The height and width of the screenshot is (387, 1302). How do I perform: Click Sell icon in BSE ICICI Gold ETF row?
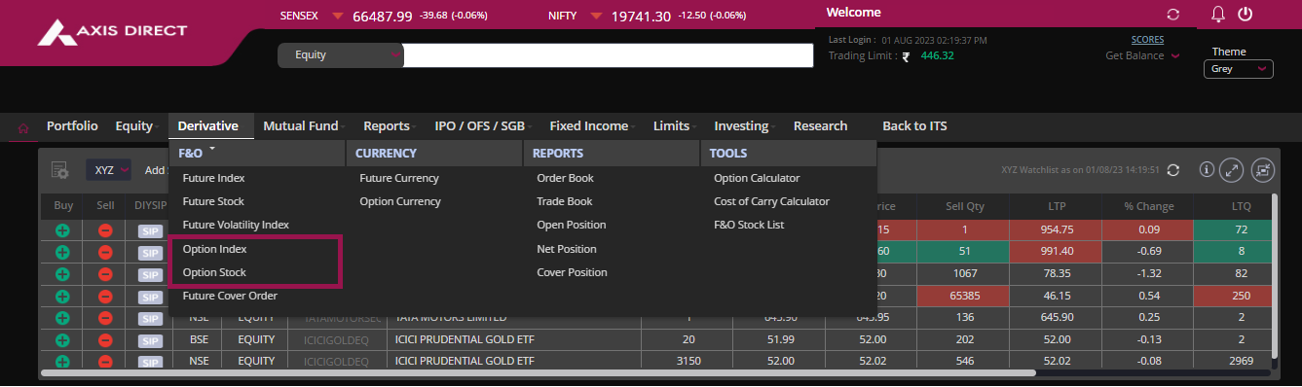[x=105, y=340]
